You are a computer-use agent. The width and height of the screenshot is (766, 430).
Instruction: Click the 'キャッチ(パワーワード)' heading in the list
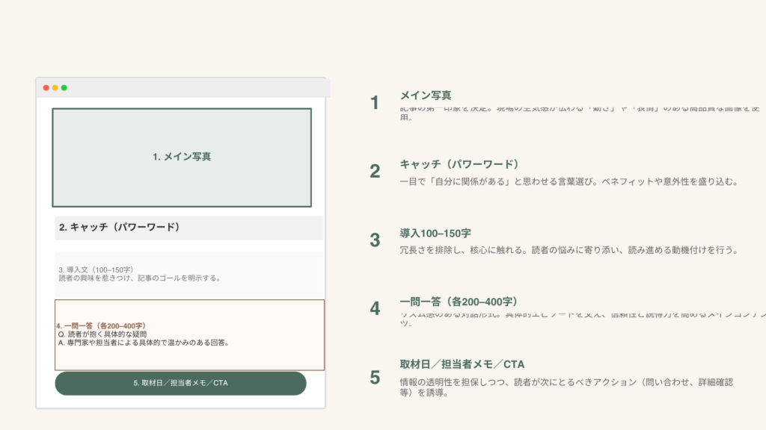pos(460,163)
